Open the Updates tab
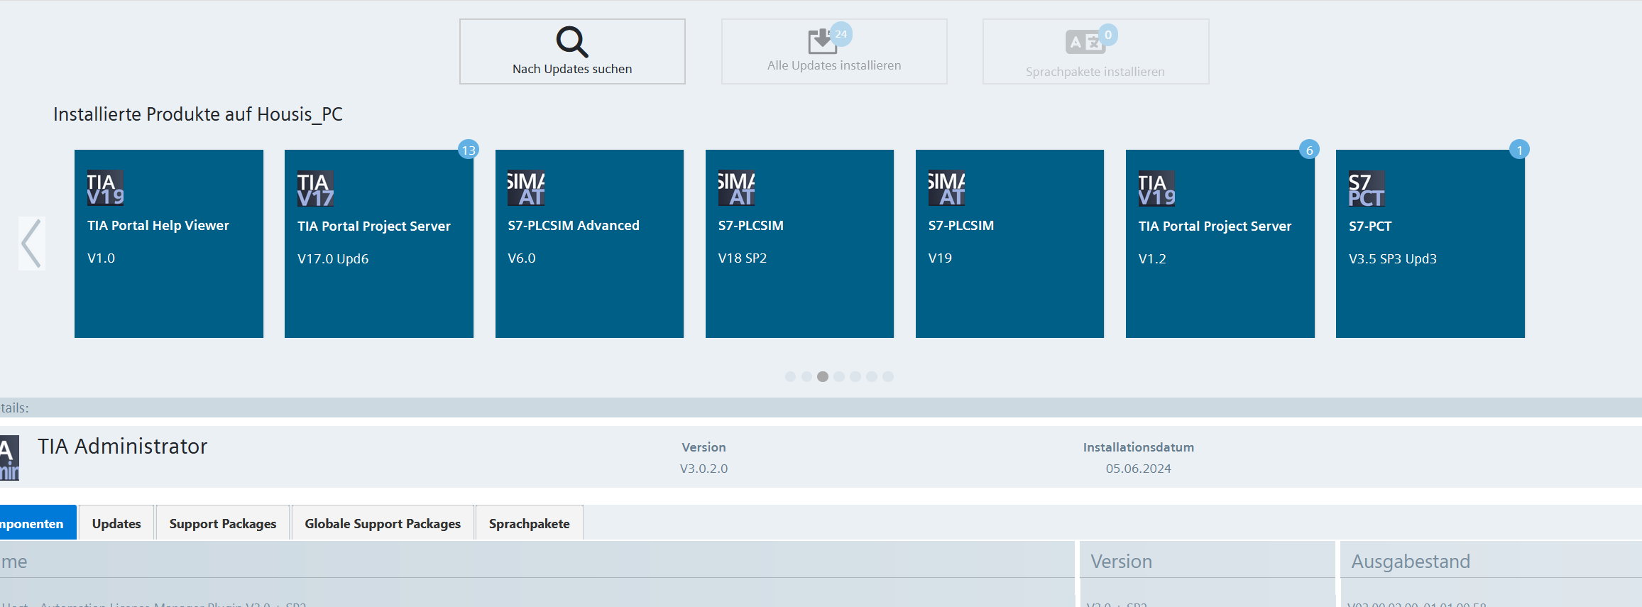The image size is (1642, 607). click(116, 523)
